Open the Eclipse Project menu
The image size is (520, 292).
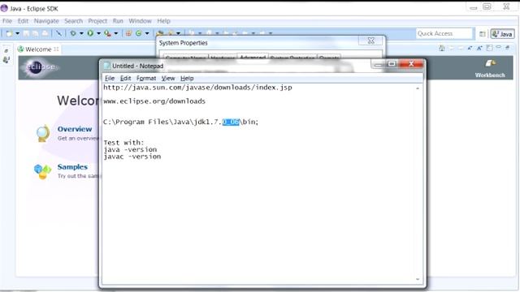[97, 21]
